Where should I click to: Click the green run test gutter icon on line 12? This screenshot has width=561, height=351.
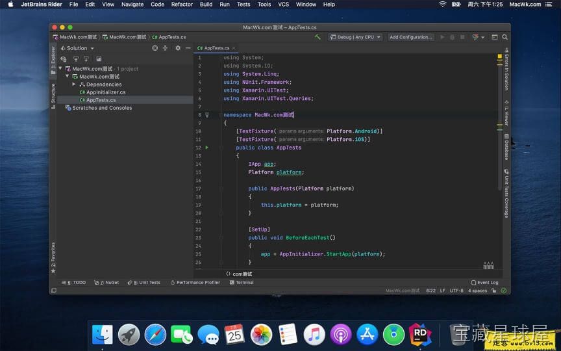pos(206,148)
